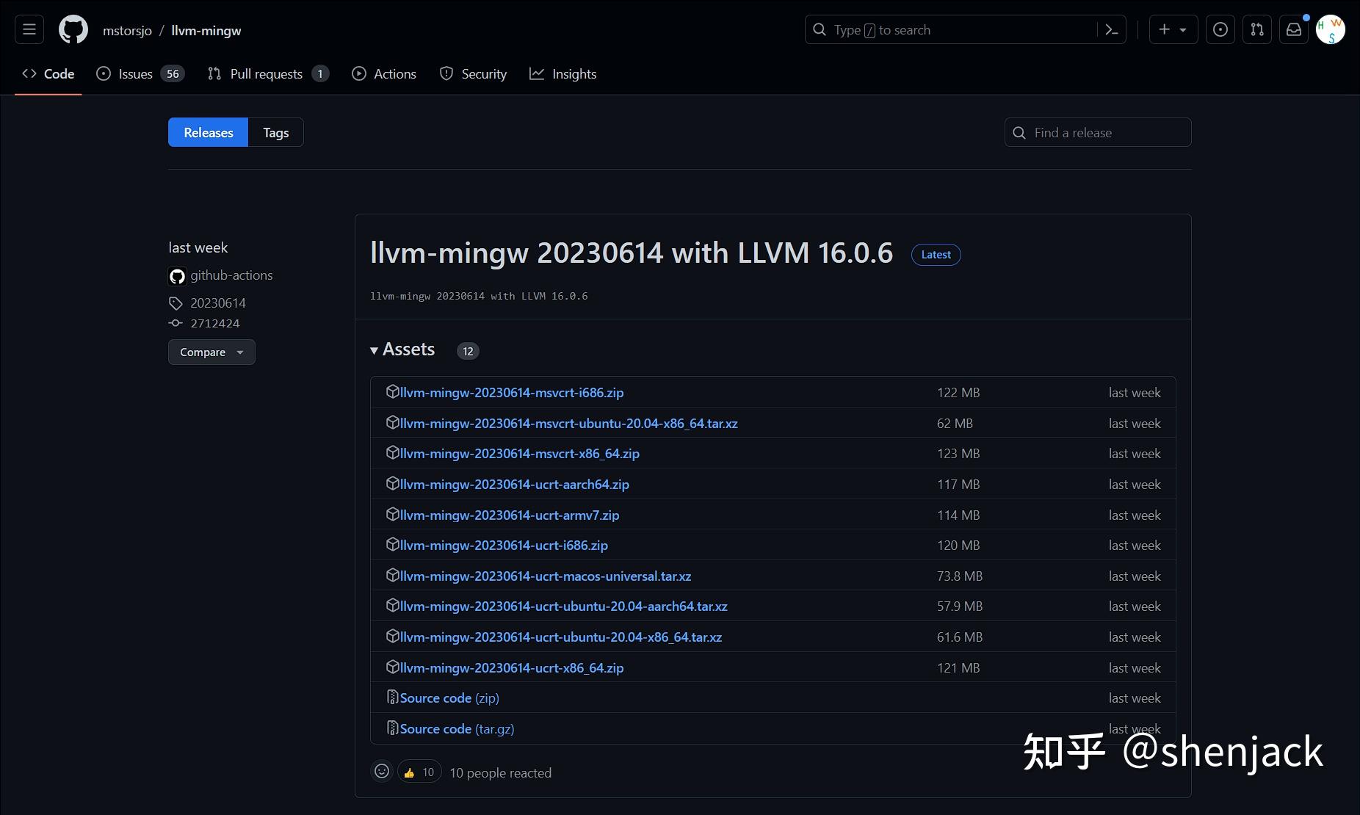Download llvm-mingw-20230614-ucrt-x86_64.zip
The height and width of the screenshot is (815, 1360).
click(x=512, y=667)
